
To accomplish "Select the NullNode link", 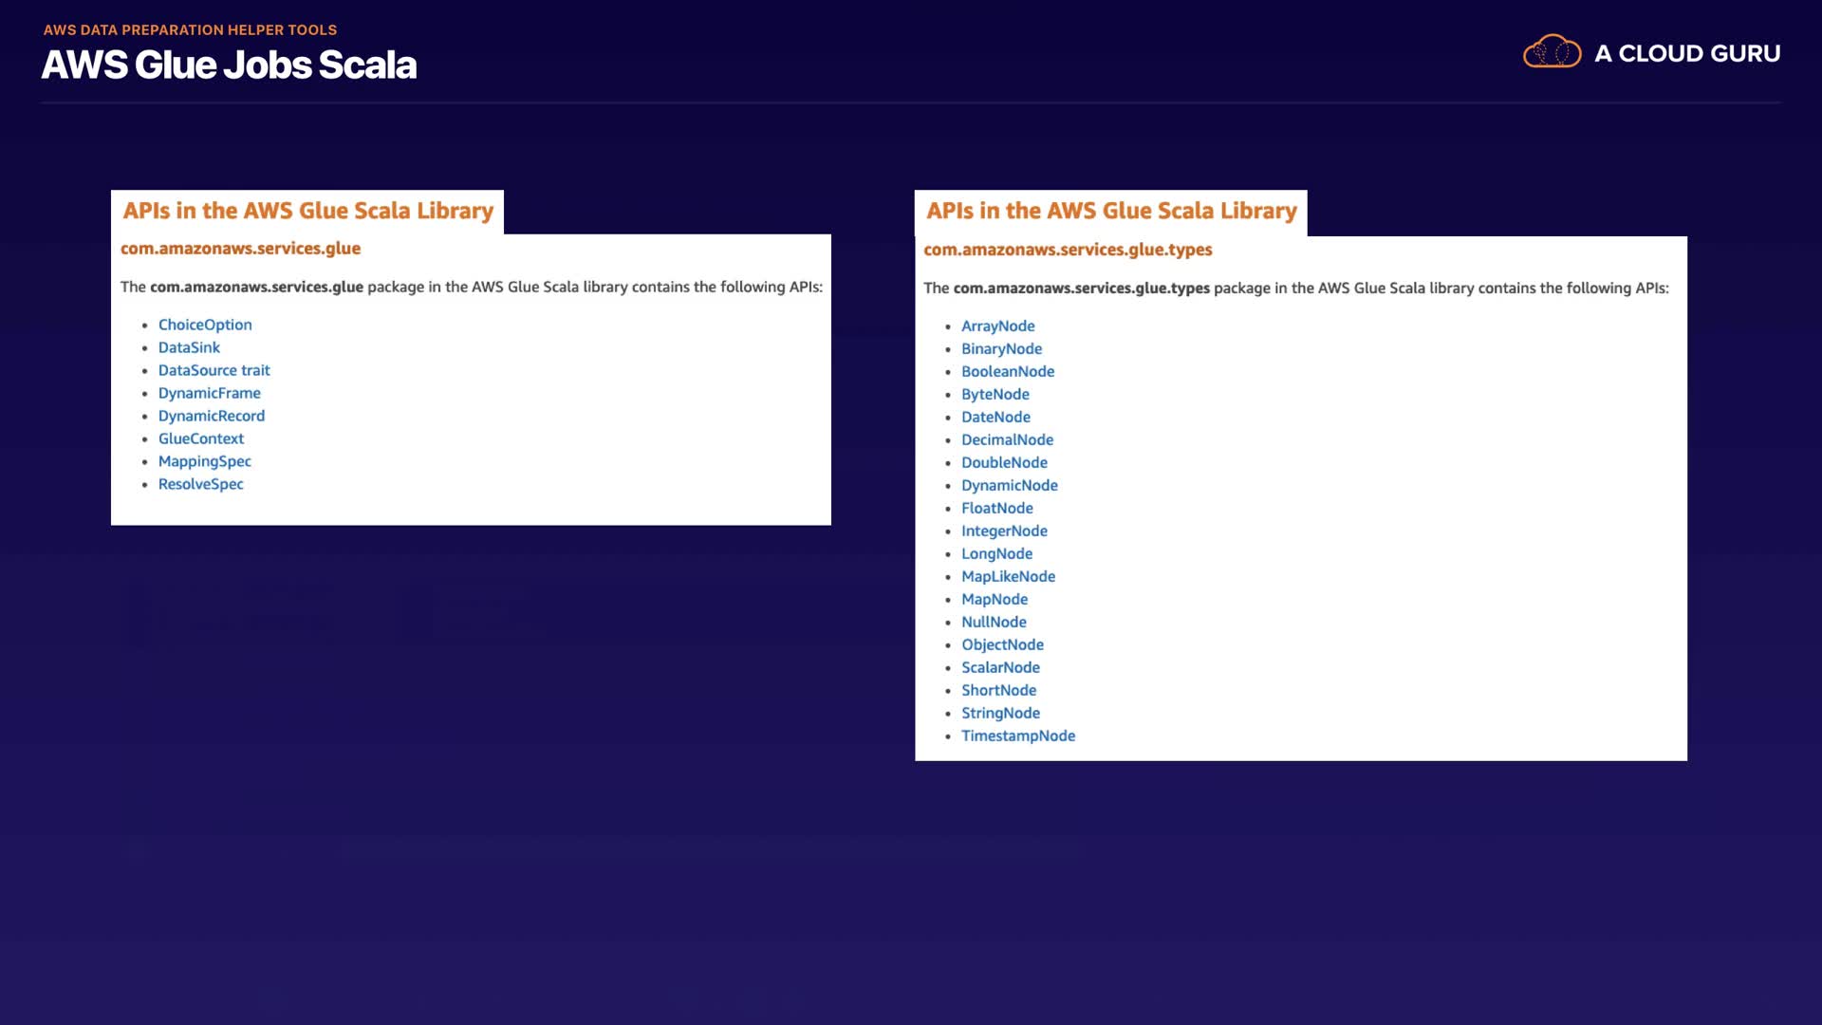I will click(994, 623).
